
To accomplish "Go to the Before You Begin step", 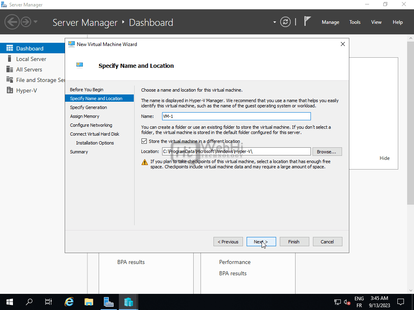I will point(87,90).
